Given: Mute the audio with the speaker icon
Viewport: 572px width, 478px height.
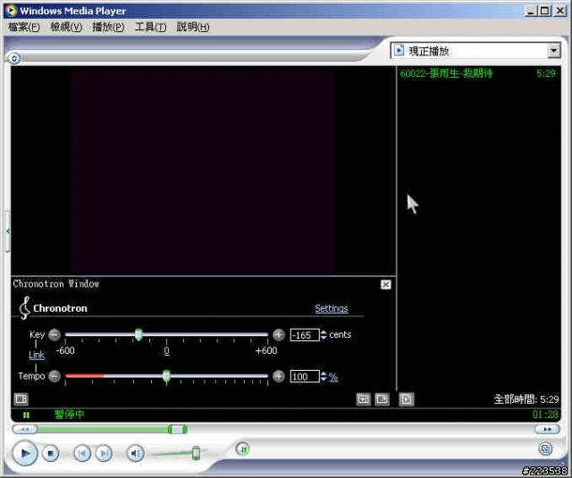Looking at the screenshot, I should 135,454.
